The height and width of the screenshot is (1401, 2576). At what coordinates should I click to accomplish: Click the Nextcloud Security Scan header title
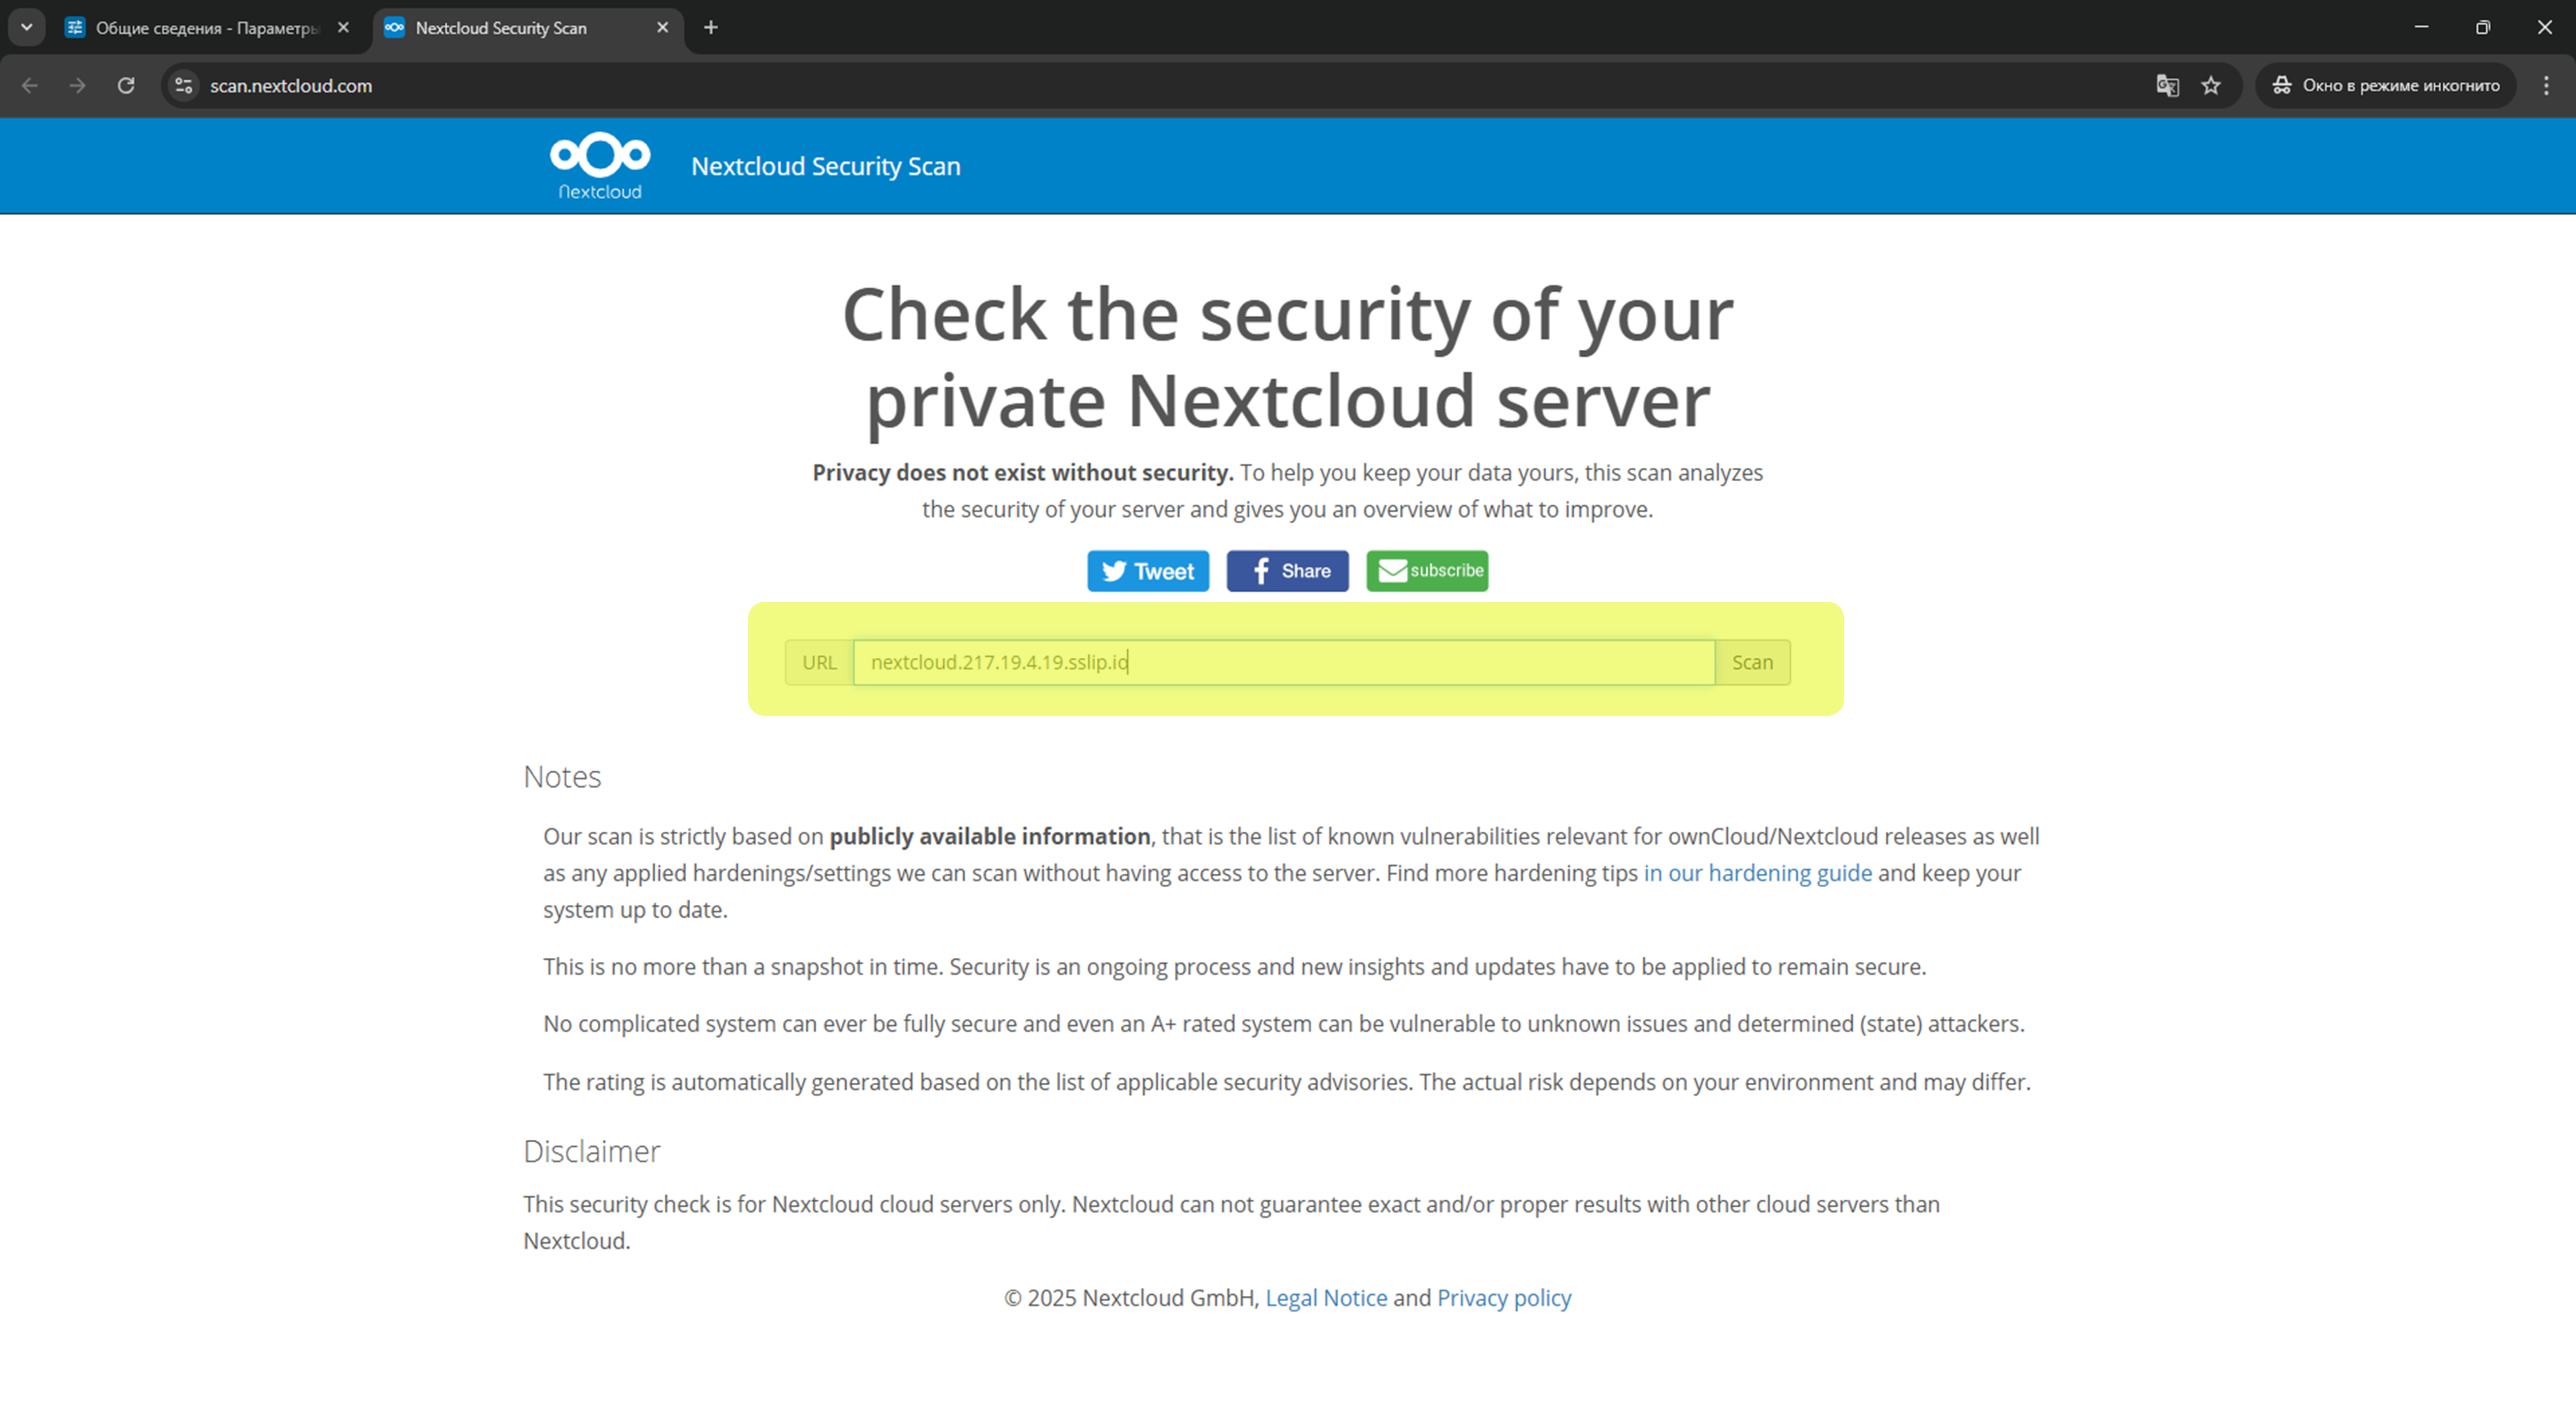(826, 166)
